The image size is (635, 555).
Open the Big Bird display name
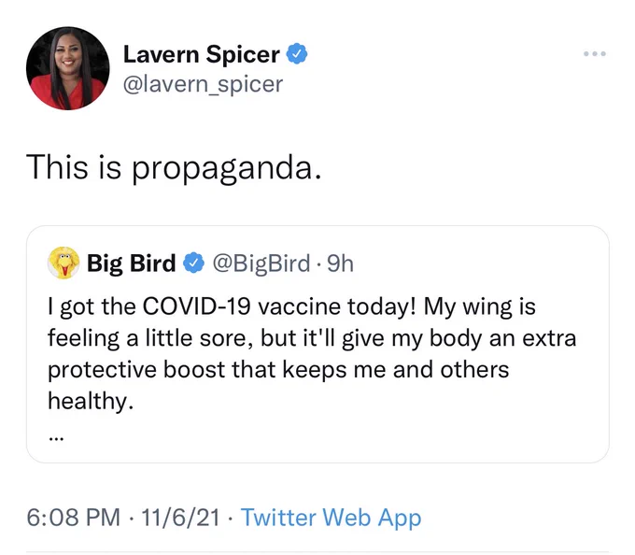132,263
